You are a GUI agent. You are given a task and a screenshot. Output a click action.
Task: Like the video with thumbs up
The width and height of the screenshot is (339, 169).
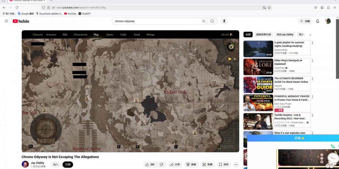click(x=150, y=164)
